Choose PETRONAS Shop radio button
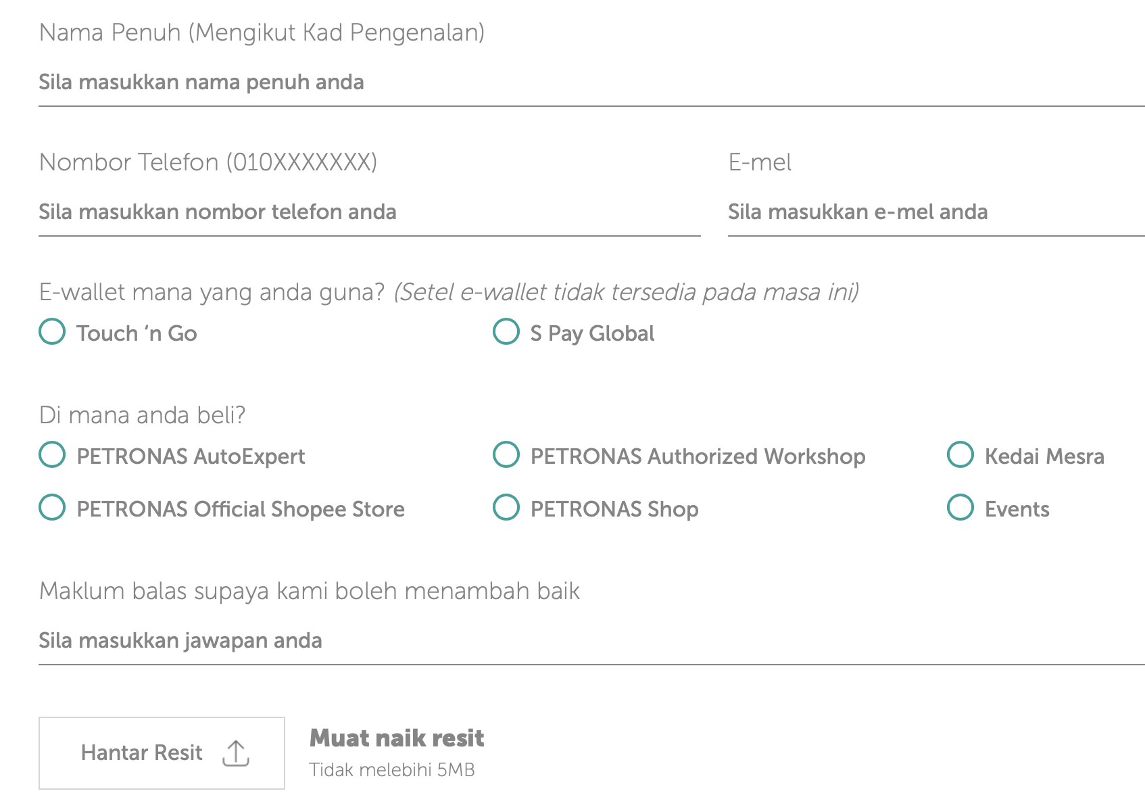The height and width of the screenshot is (810, 1145). (x=506, y=508)
